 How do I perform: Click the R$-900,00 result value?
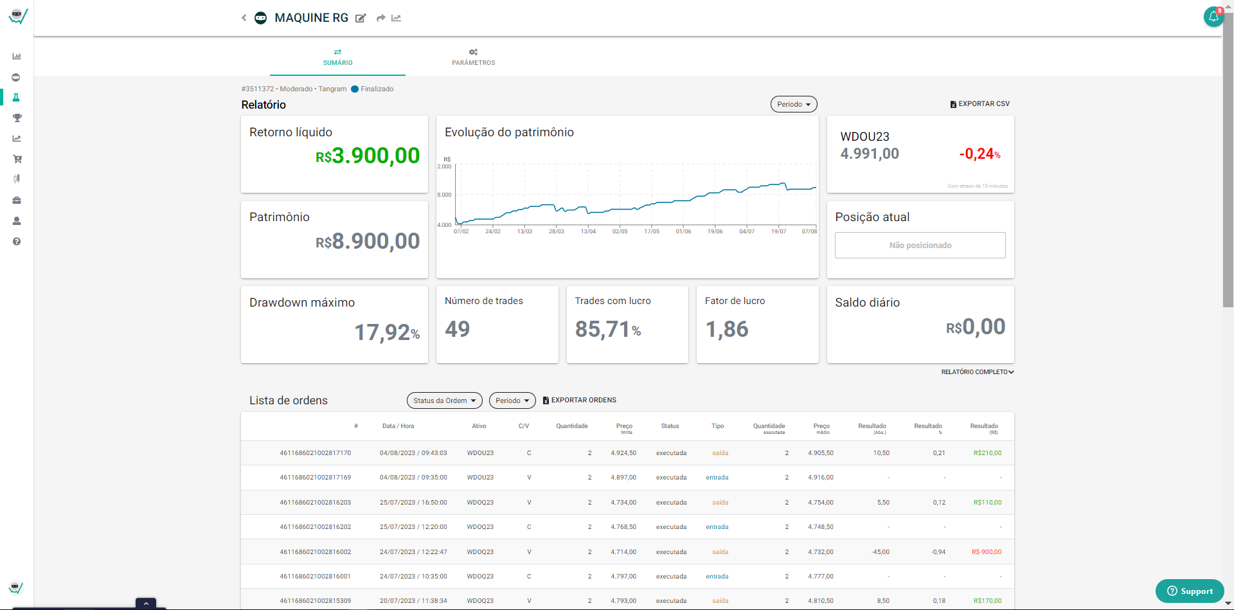pos(987,552)
